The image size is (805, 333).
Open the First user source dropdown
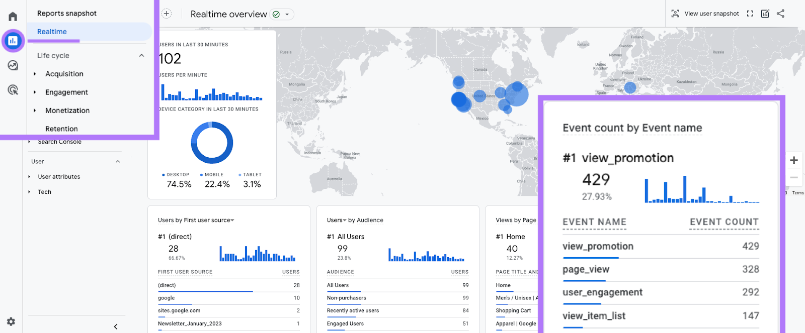tap(232, 220)
